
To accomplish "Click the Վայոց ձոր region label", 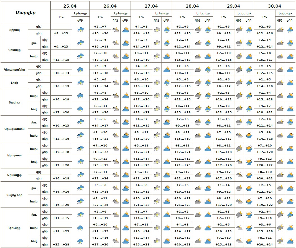I will [x=14, y=195].
